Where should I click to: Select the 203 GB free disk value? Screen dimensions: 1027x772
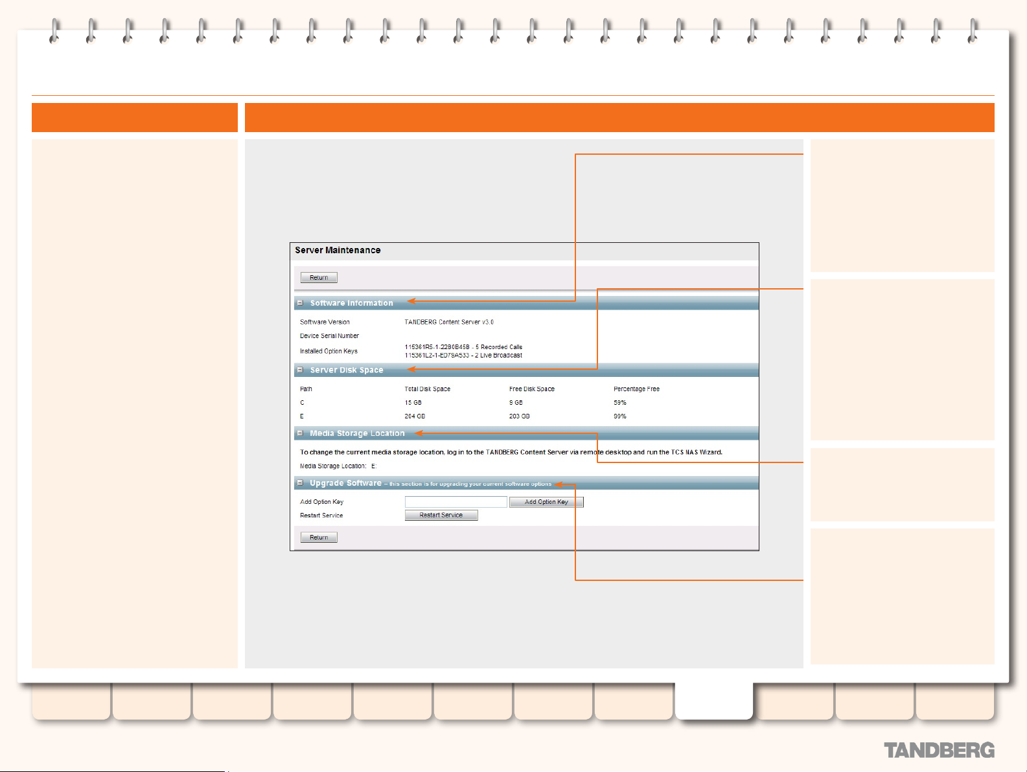(x=520, y=416)
